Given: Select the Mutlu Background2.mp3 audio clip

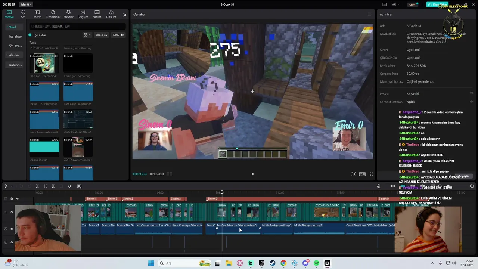Looking at the screenshot, I should click(277, 229).
